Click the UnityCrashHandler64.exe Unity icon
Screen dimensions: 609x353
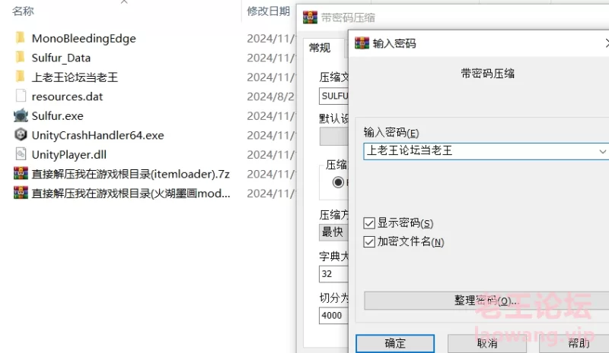click(x=21, y=135)
